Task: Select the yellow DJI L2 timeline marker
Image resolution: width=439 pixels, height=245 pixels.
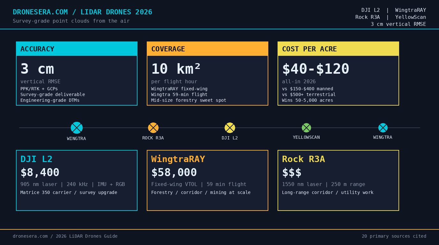Action: click(230, 128)
